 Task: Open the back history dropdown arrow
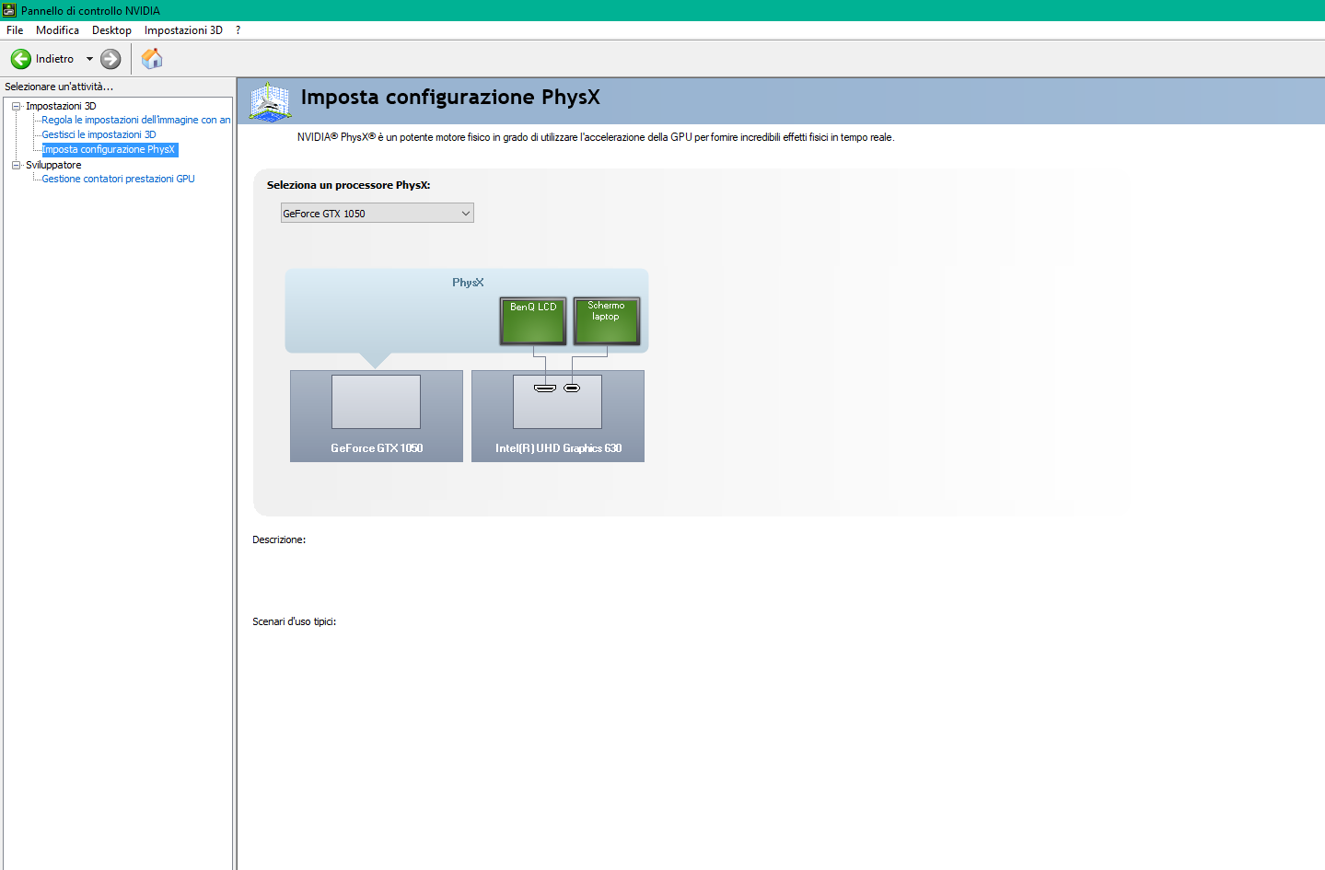tap(89, 59)
